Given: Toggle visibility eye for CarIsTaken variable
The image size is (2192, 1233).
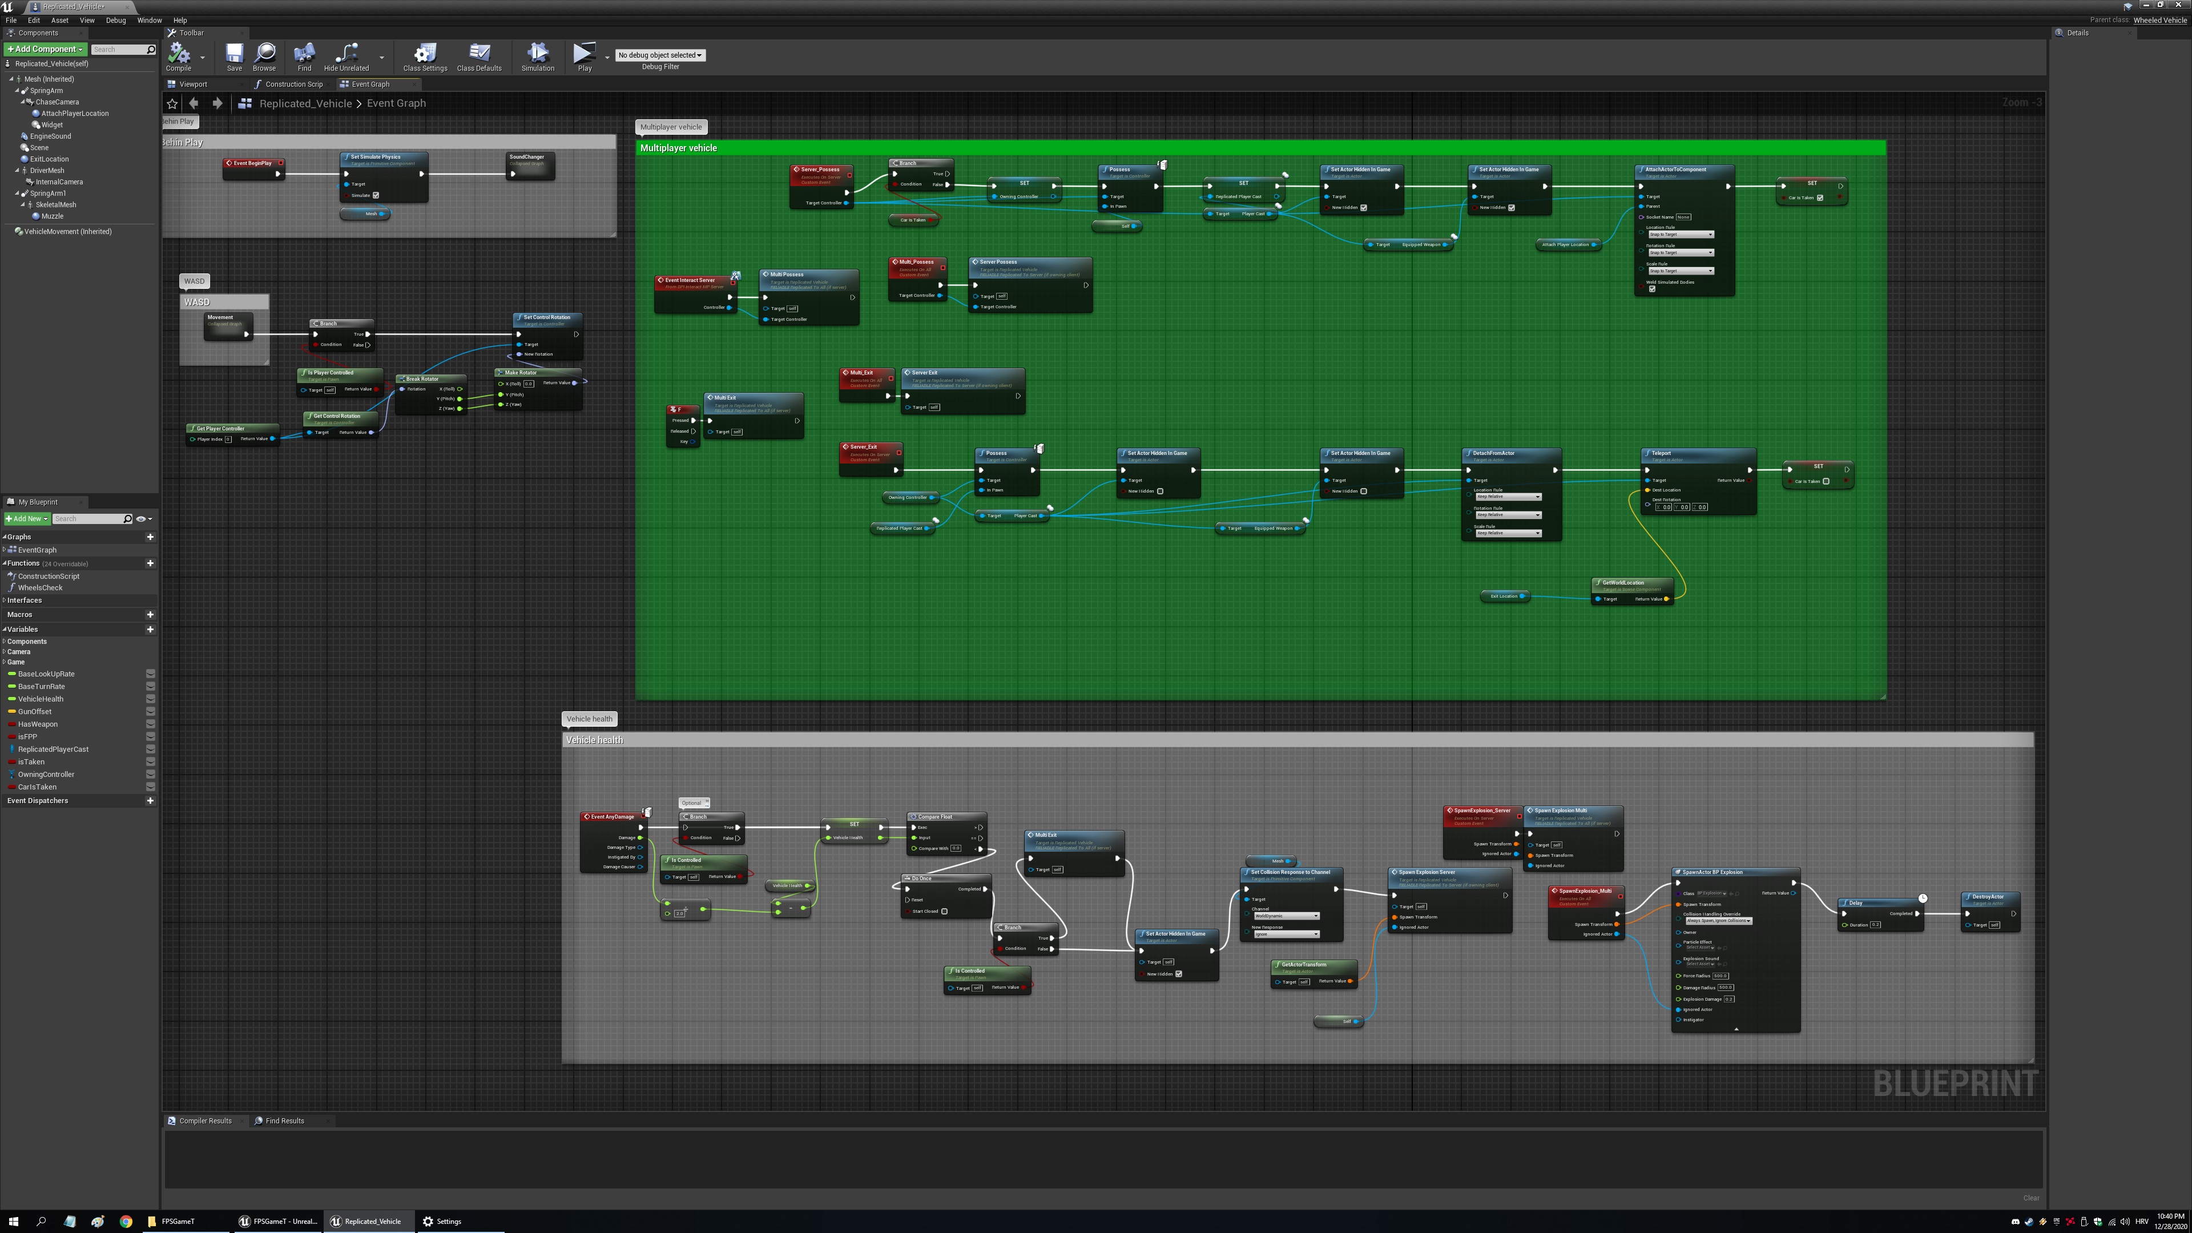Looking at the screenshot, I should (151, 787).
